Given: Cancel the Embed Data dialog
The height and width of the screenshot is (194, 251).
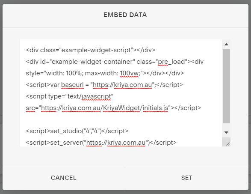Looking at the screenshot, I should (64, 178).
